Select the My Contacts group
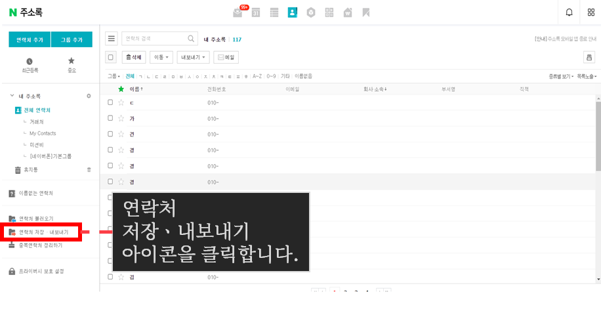This screenshot has width=601, height=315. (x=43, y=133)
